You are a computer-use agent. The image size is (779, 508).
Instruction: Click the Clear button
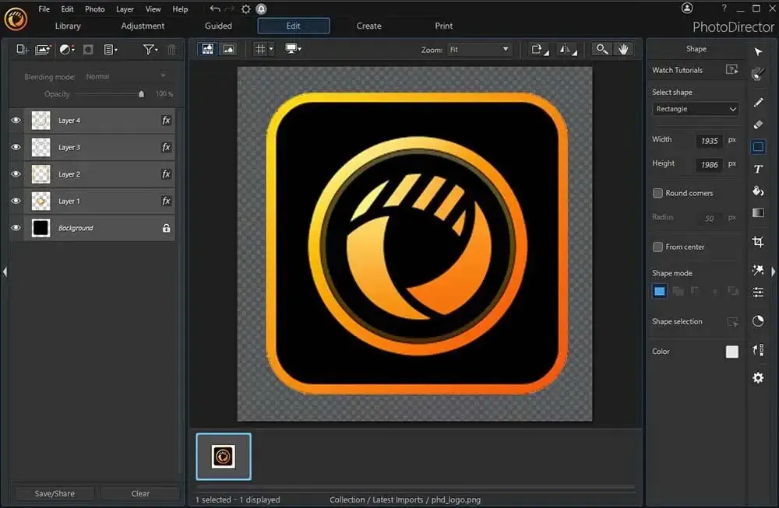140,494
